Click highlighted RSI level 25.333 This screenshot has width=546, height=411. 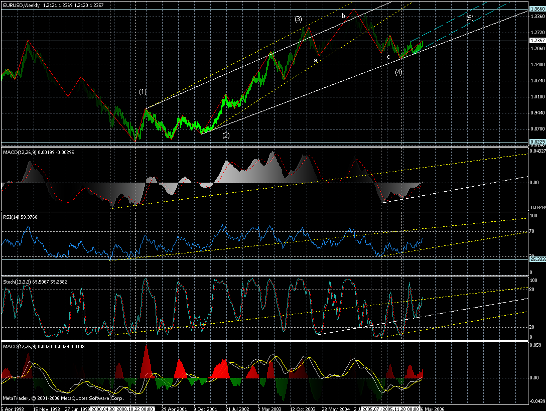tap(537, 259)
